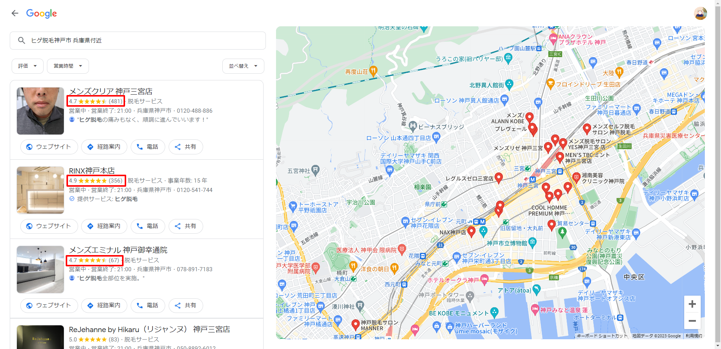Image resolution: width=721 pixels, height=349 pixels.
Task: Focus the ヒゲ脱毛神戸市 search field
Action: pos(138,41)
